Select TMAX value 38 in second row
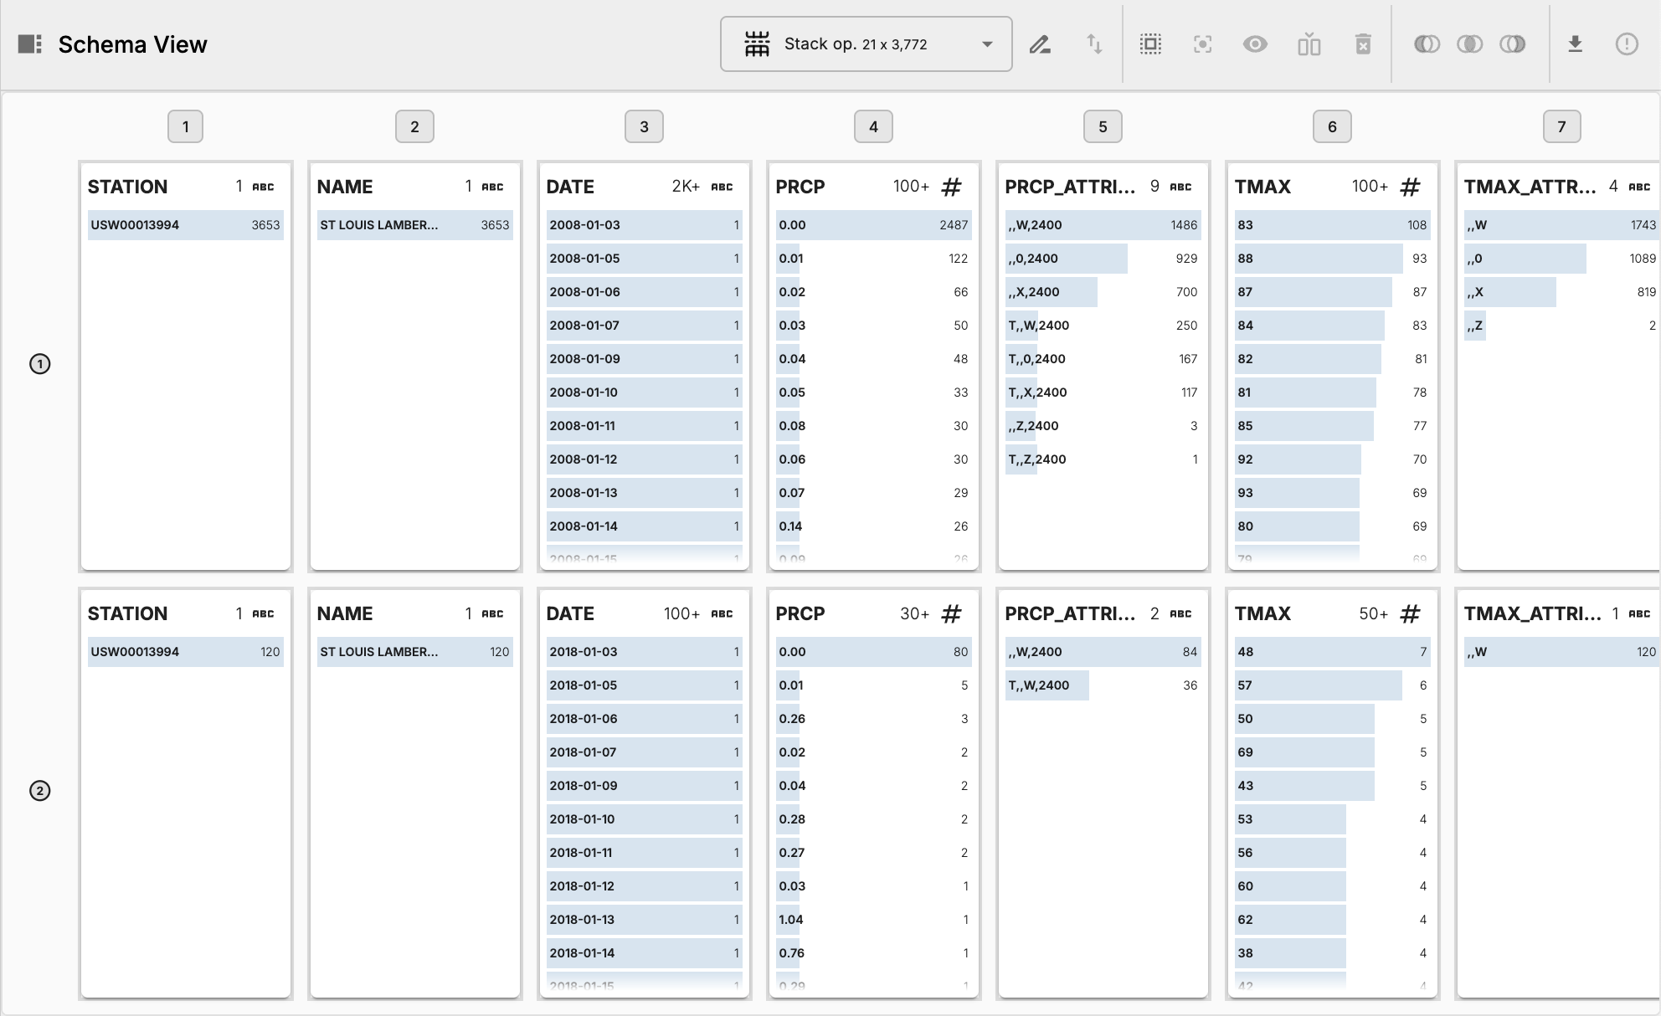Image resolution: width=1661 pixels, height=1016 pixels. click(1332, 953)
